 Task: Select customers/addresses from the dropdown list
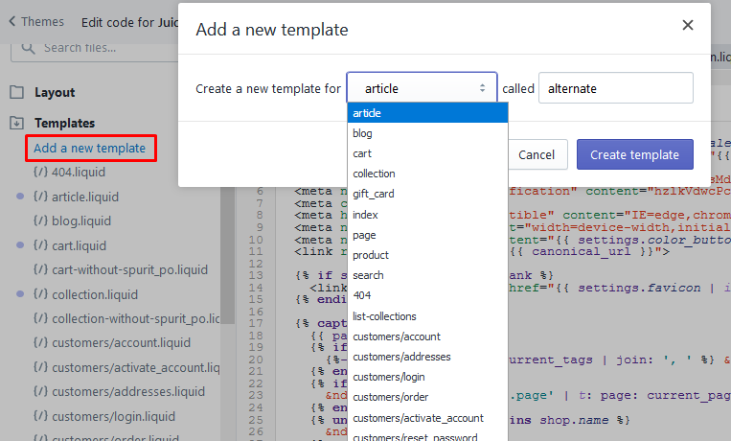click(427, 357)
